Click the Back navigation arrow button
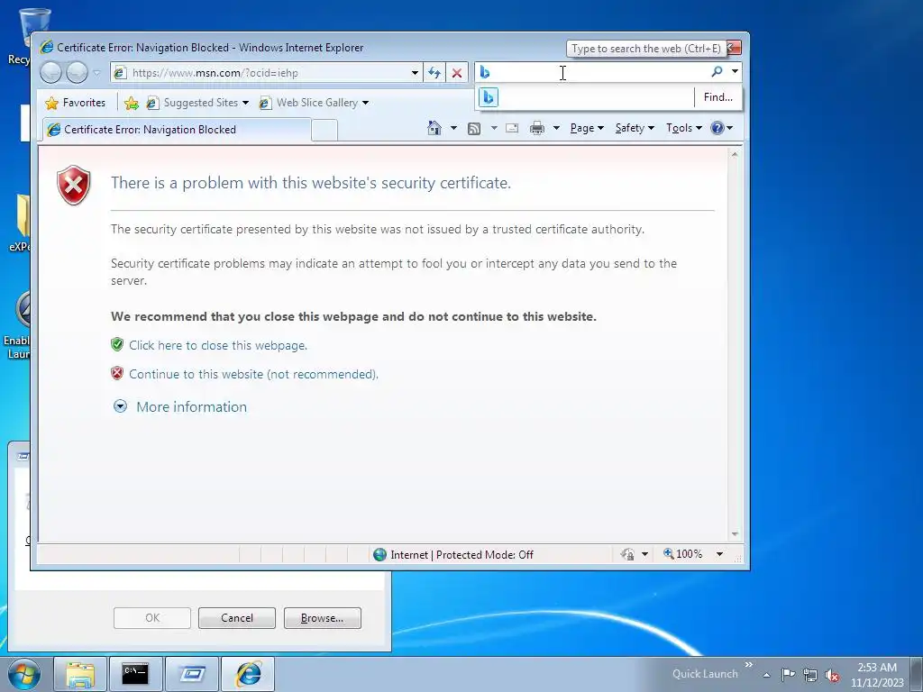The width and height of the screenshot is (923, 692). coord(50,73)
